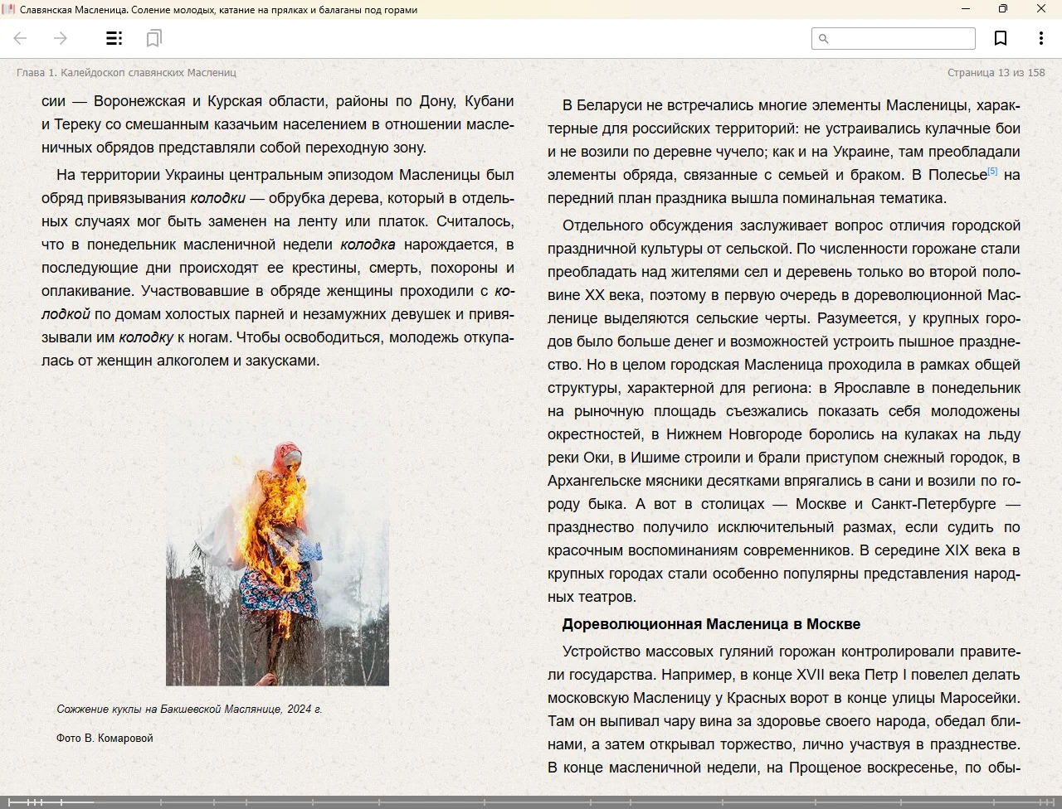Bookmark the current page

(x=1001, y=38)
